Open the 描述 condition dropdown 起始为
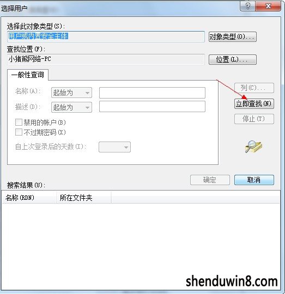Image resolution: width=285 pixels, height=294 pixels. [x=72, y=107]
